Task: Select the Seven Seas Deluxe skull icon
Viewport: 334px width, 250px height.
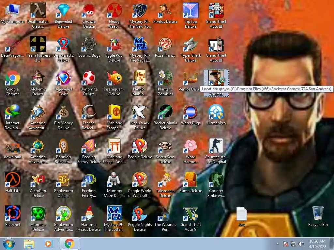Action: tap(165, 146)
